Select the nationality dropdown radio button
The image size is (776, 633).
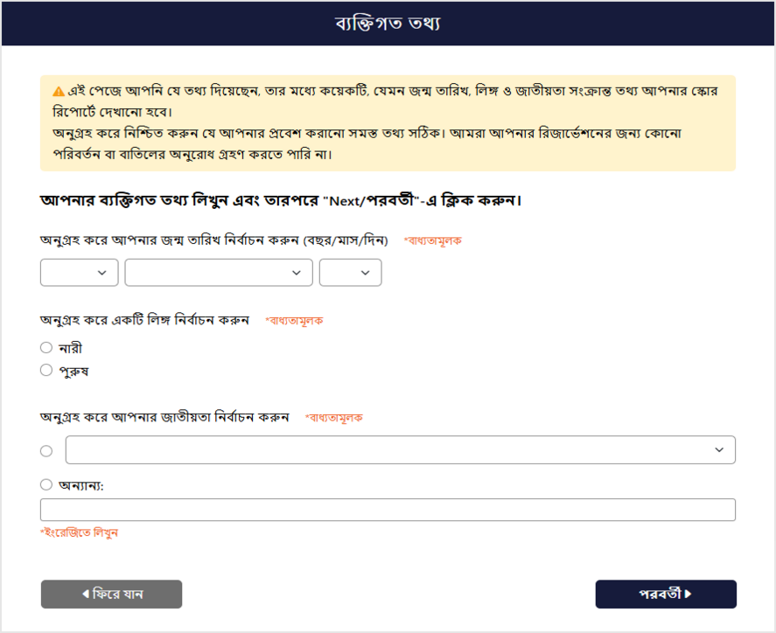point(46,451)
